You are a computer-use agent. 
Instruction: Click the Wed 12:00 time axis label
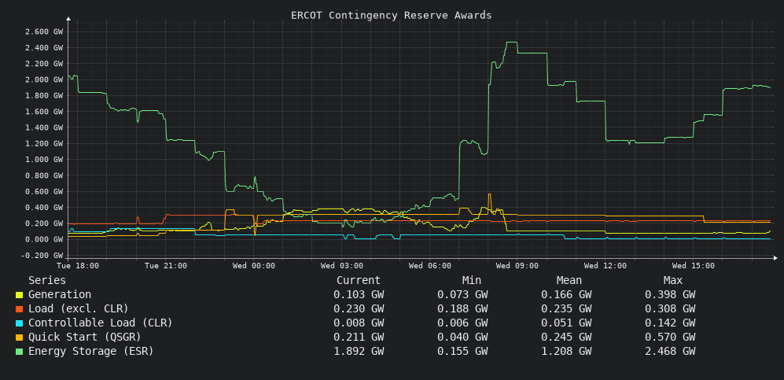click(605, 265)
